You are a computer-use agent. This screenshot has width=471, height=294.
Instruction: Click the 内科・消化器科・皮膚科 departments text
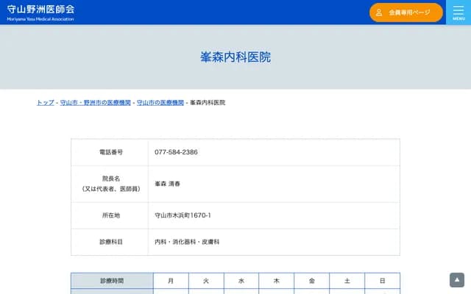point(187,242)
